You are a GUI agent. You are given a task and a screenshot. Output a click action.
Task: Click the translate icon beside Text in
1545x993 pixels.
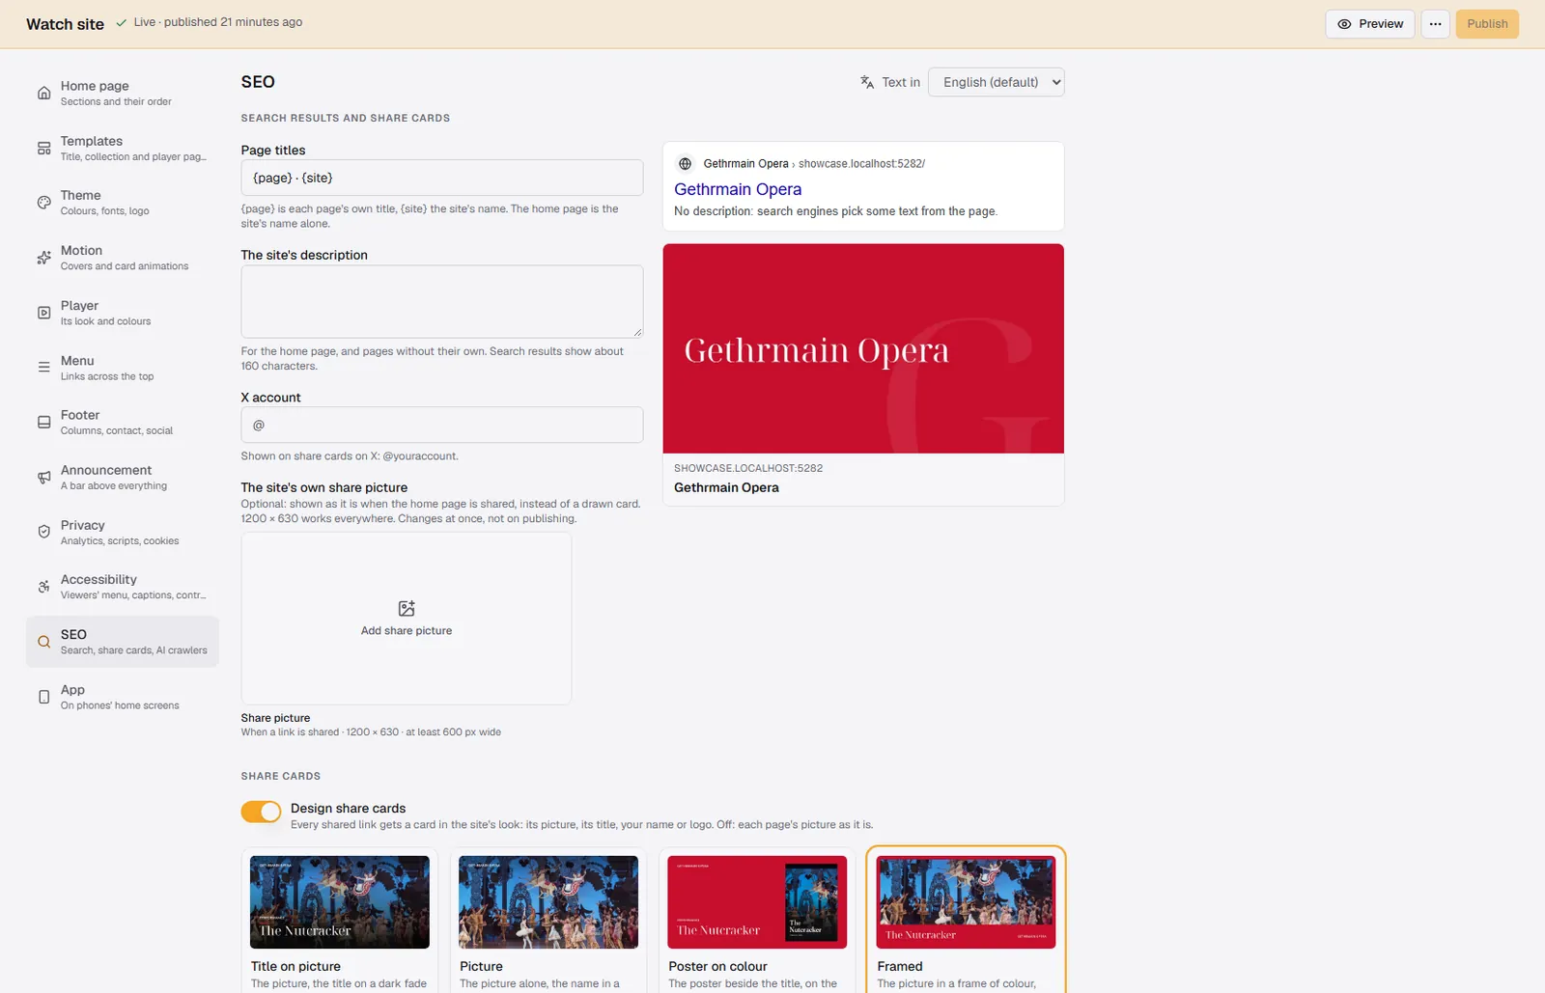(867, 82)
